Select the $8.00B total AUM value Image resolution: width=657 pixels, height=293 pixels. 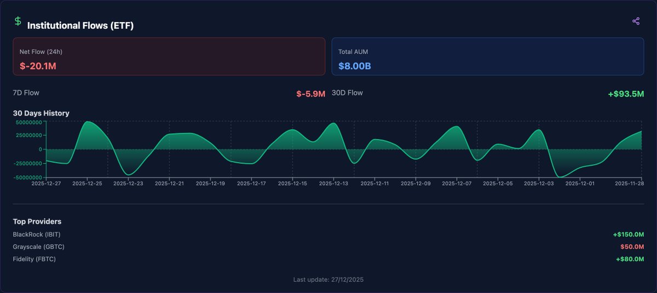[355, 66]
